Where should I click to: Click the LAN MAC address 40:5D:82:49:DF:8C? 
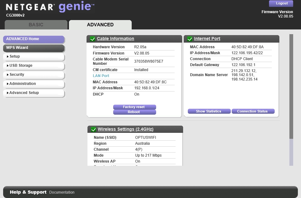click(x=150, y=82)
